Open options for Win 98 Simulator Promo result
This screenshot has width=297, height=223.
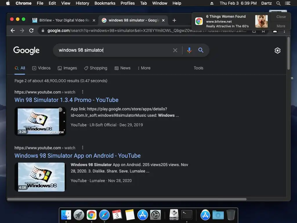[x=83, y=92]
